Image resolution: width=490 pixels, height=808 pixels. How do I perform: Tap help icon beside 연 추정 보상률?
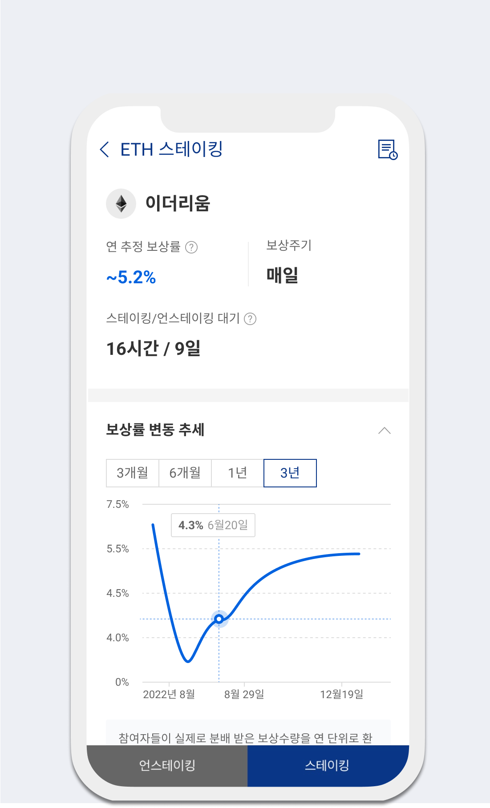191,247
